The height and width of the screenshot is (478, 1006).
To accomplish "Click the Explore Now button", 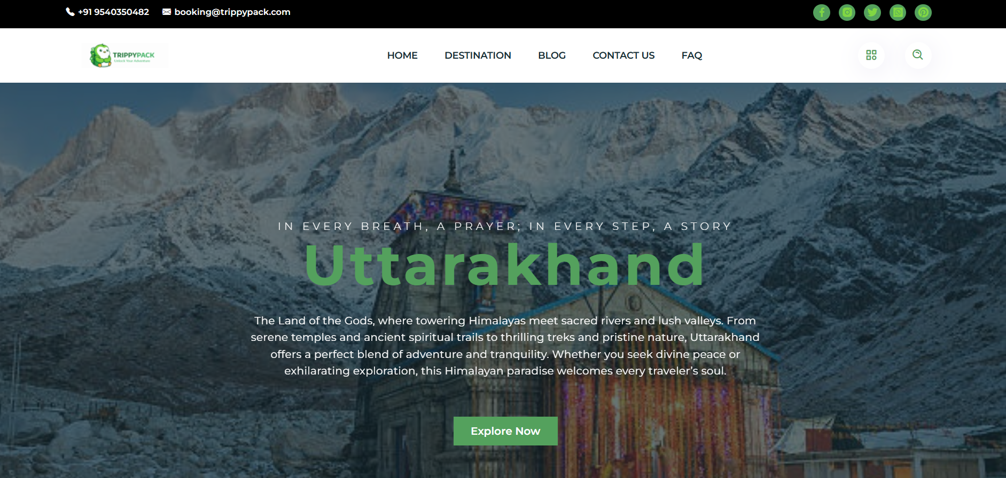I will pos(505,431).
